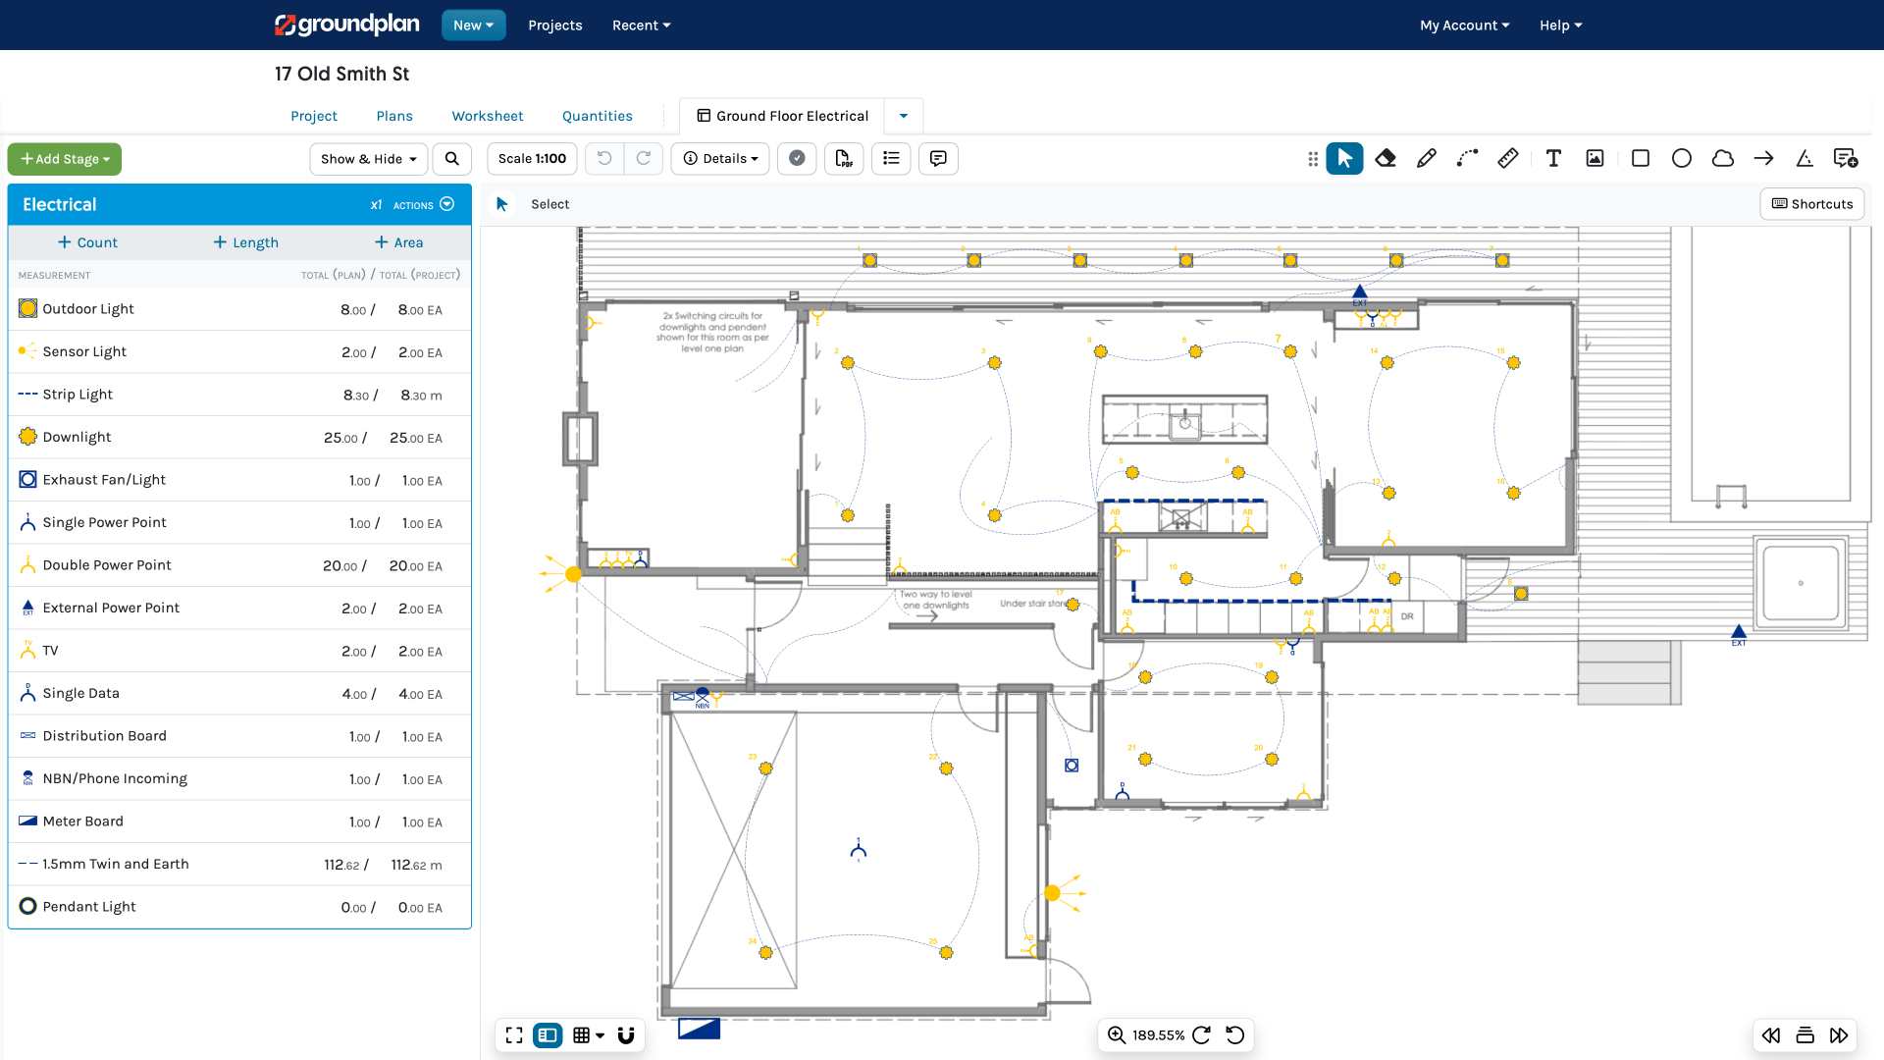
Task: Select the Eraser tool
Action: coord(1386,158)
